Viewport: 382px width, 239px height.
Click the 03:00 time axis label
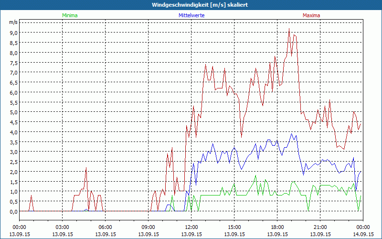63,228
